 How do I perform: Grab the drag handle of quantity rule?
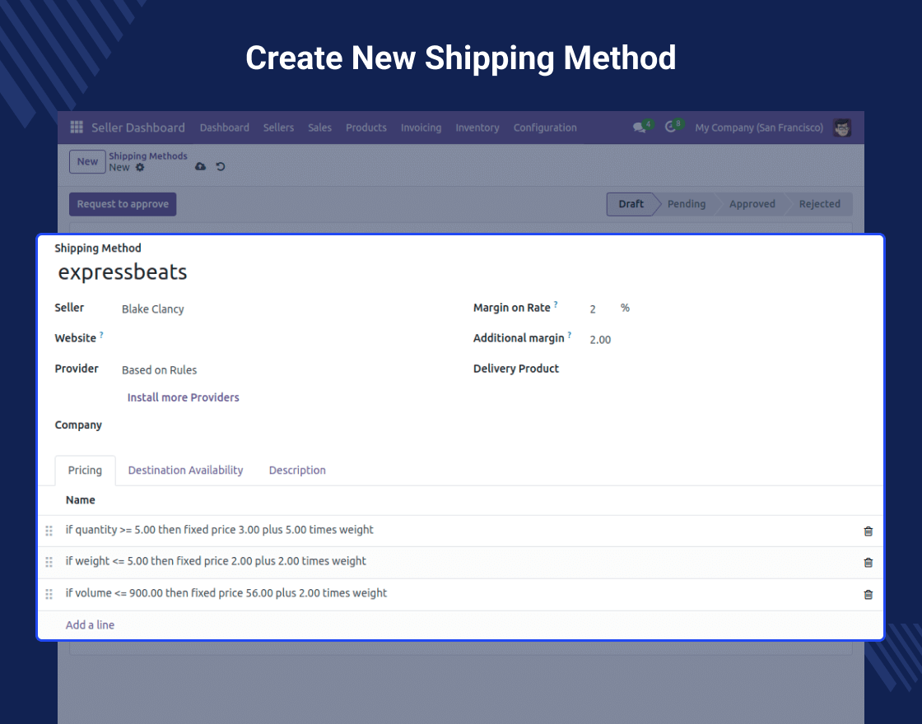click(x=49, y=531)
